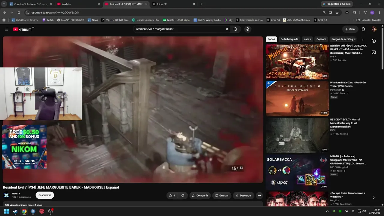The width and height of the screenshot is (384, 216).
Task: Like the video with thumbs up
Action: (172, 196)
